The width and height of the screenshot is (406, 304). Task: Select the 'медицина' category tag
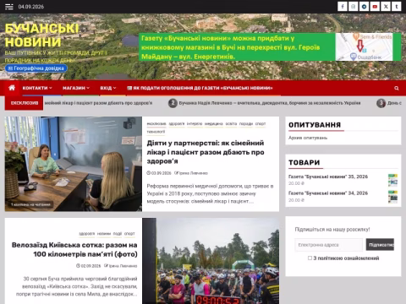coord(214,124)
